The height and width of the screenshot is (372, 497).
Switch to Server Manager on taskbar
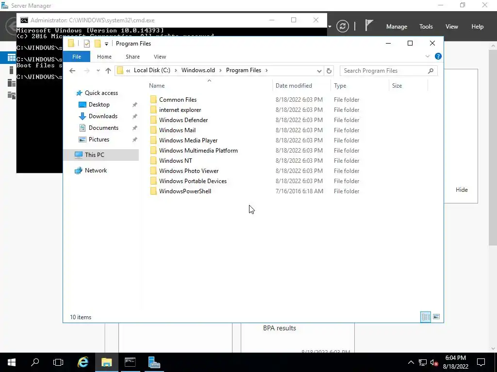point(154,362)
